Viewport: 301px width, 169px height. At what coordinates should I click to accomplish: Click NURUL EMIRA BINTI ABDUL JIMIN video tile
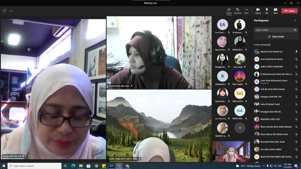click(x=159, y=126)
